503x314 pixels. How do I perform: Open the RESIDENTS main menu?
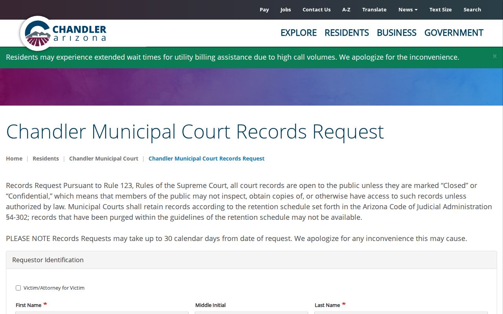tap(347, 33)
